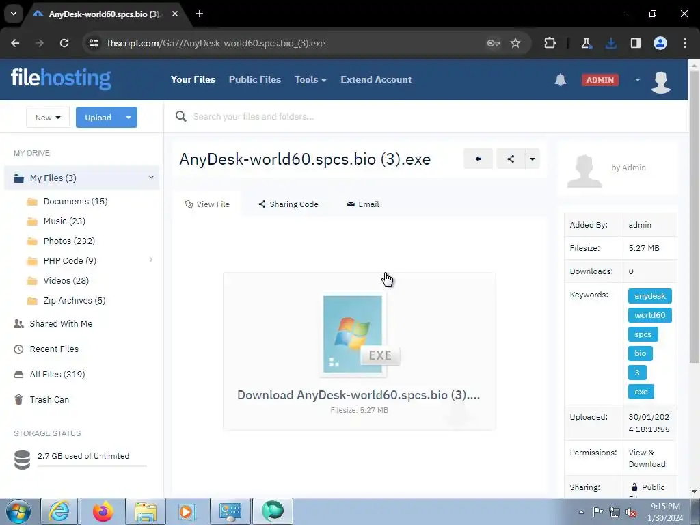Screen dimensions: 700x525
Task: Open All Files (319)
Action: point(57,375)
